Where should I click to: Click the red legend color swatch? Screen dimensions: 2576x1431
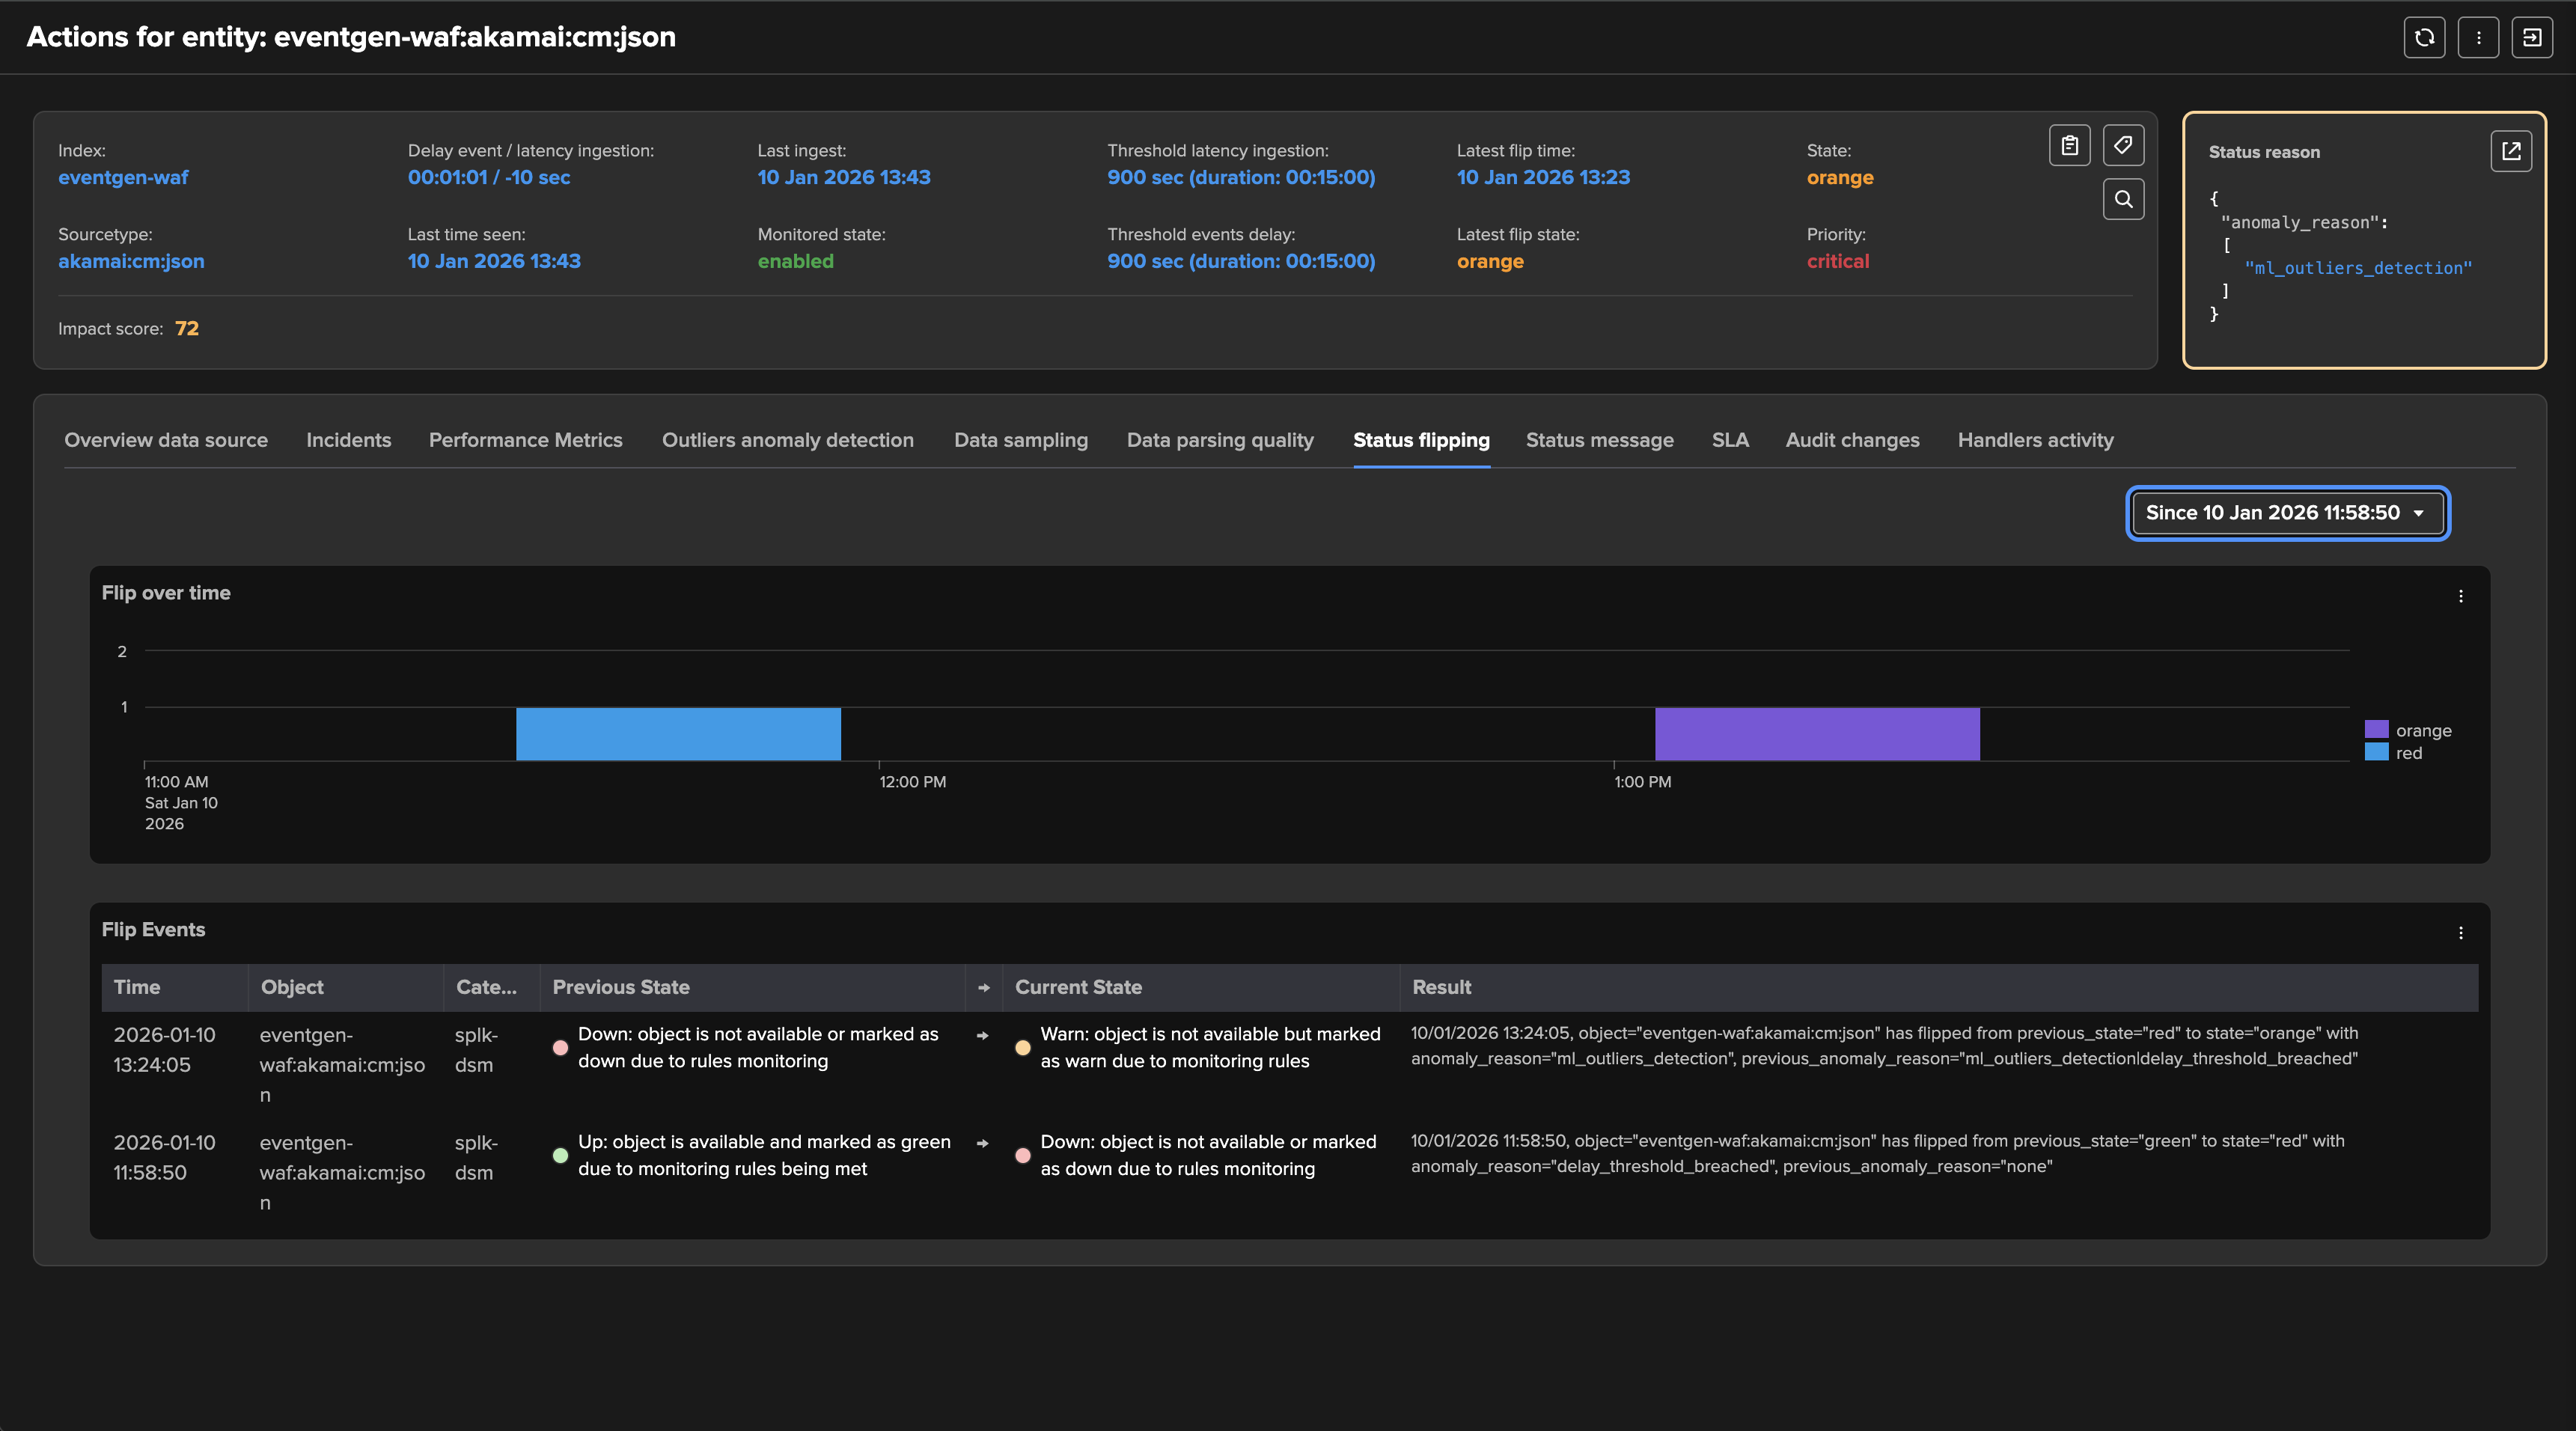tap(2376, 753)
